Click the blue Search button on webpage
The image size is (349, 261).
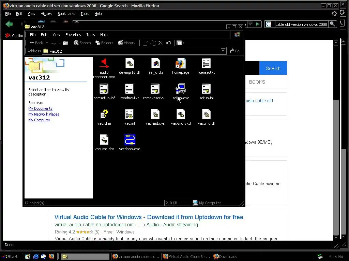273,68
